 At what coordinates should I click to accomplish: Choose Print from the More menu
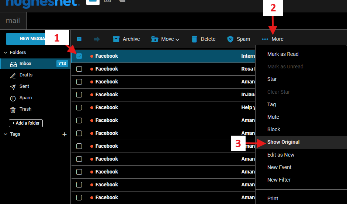pos(273,198)
